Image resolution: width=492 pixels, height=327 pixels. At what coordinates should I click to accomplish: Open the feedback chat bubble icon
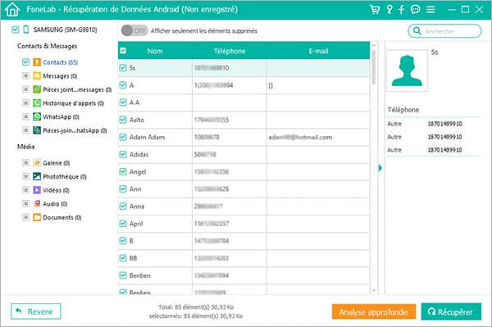(415, 9)
